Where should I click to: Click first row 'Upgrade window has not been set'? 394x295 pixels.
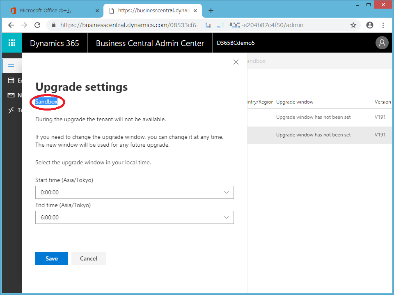313,117
